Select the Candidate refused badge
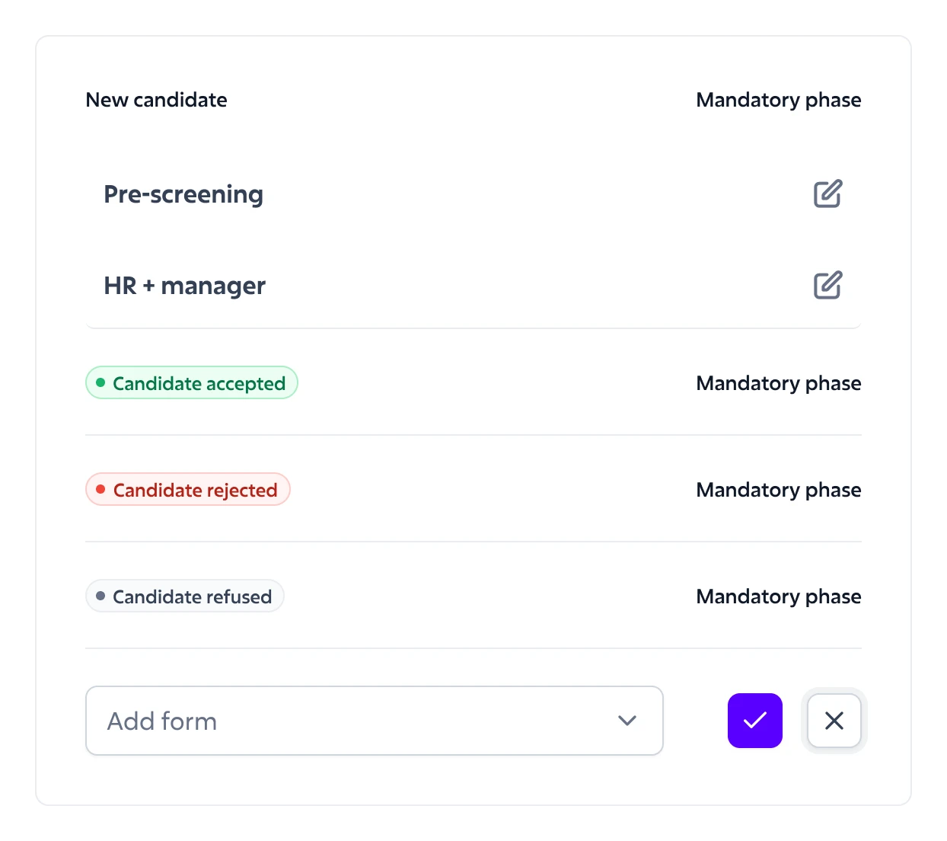 [x=185, y=596]
